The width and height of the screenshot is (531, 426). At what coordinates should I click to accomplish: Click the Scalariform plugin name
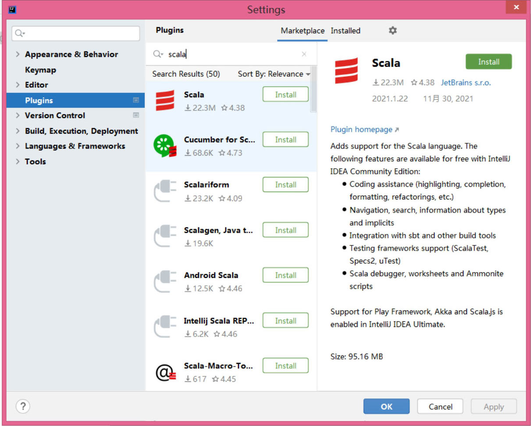207,185
